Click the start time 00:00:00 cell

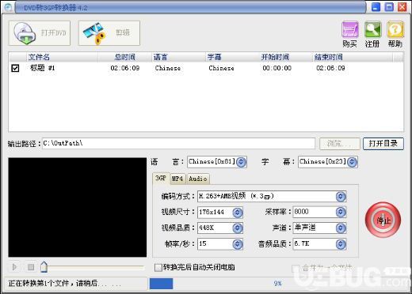277,68
